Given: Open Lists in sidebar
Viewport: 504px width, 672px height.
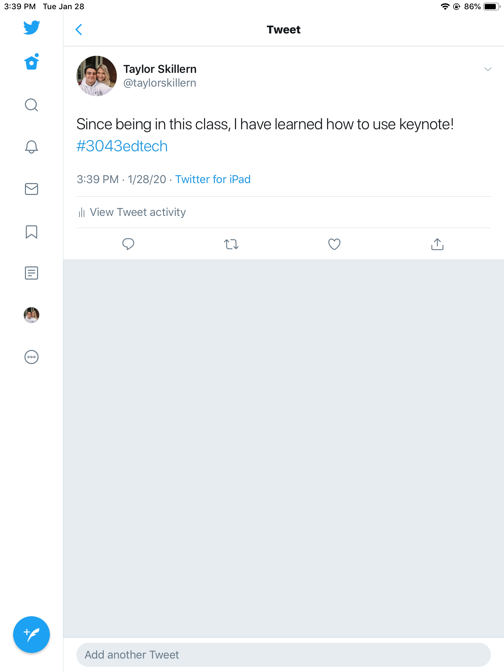Looking at the screenshot, I should (31, 273).
